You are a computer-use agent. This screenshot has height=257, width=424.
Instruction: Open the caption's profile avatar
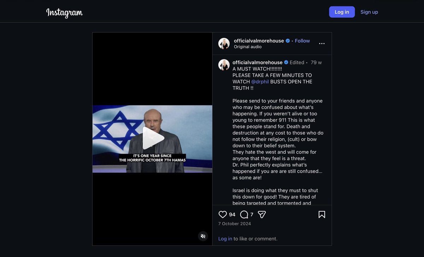click(224, 65)
